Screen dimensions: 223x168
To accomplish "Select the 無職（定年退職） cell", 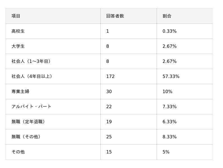I will [28, 122].
